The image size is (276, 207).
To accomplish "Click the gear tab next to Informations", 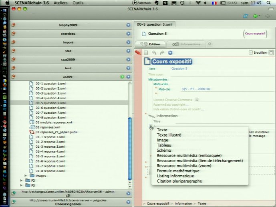I will point(210,44).
